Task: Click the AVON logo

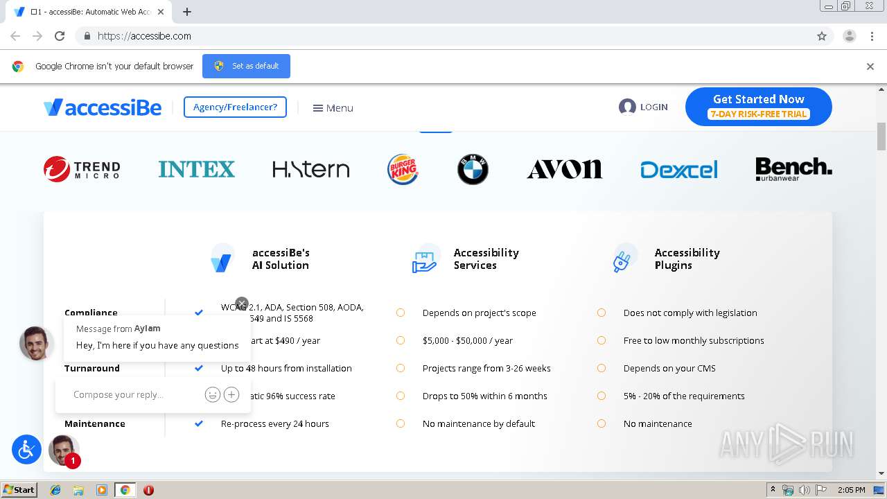Action: pos(564,169)
